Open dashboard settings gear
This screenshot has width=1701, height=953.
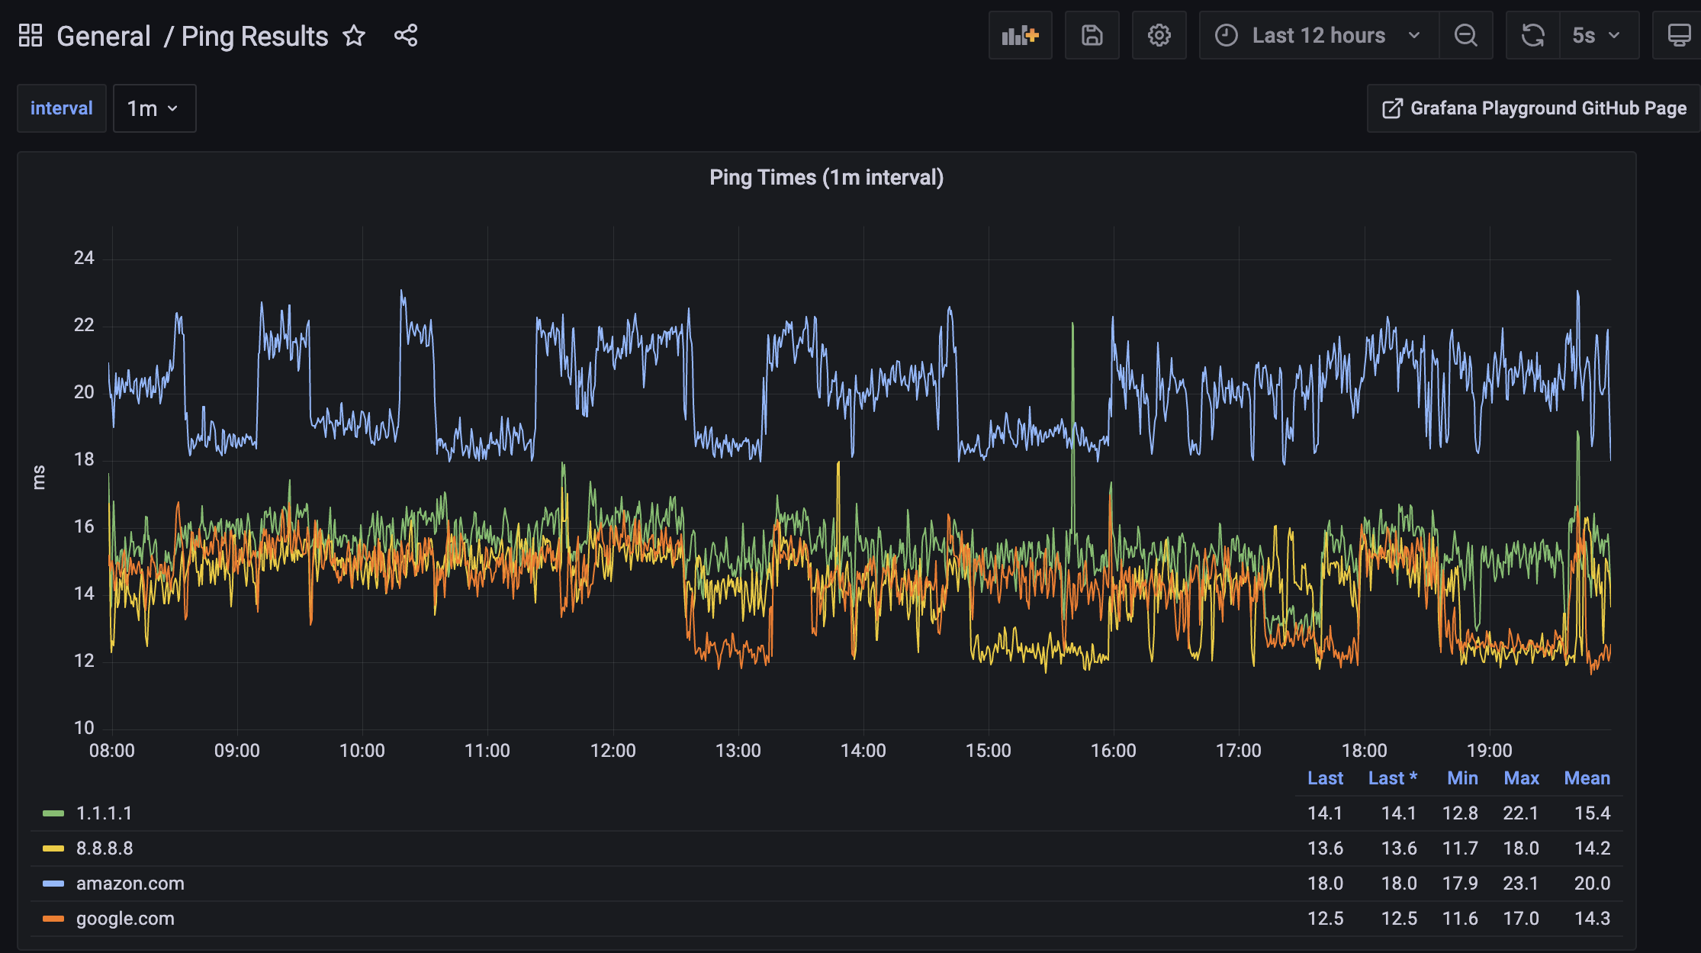click(x=1159, y=36)
